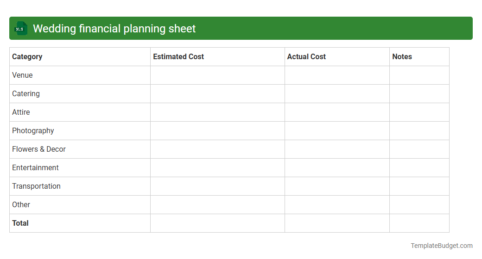Click the XLS file icon in header
The height and width of the screenshot is (259, 482).
(20, 29)
